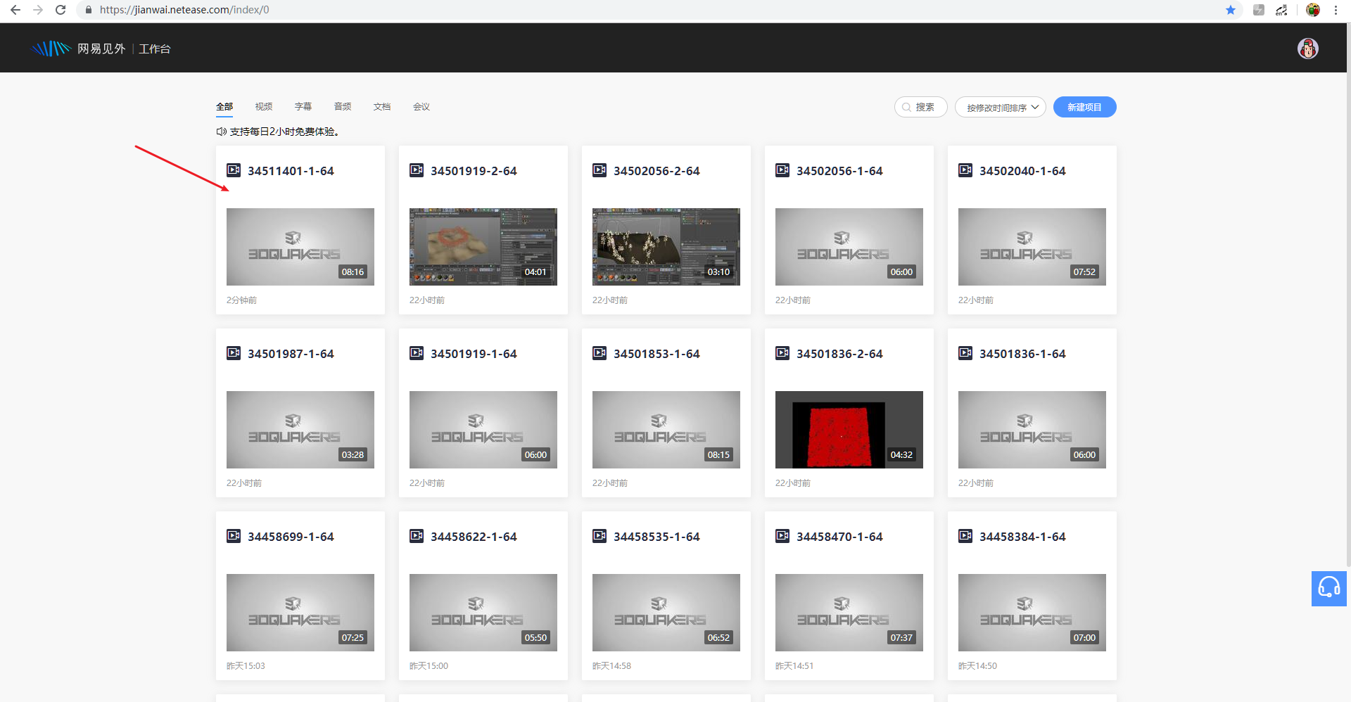
Task: Switch to the 视频 tab
Action: point(264,107)
